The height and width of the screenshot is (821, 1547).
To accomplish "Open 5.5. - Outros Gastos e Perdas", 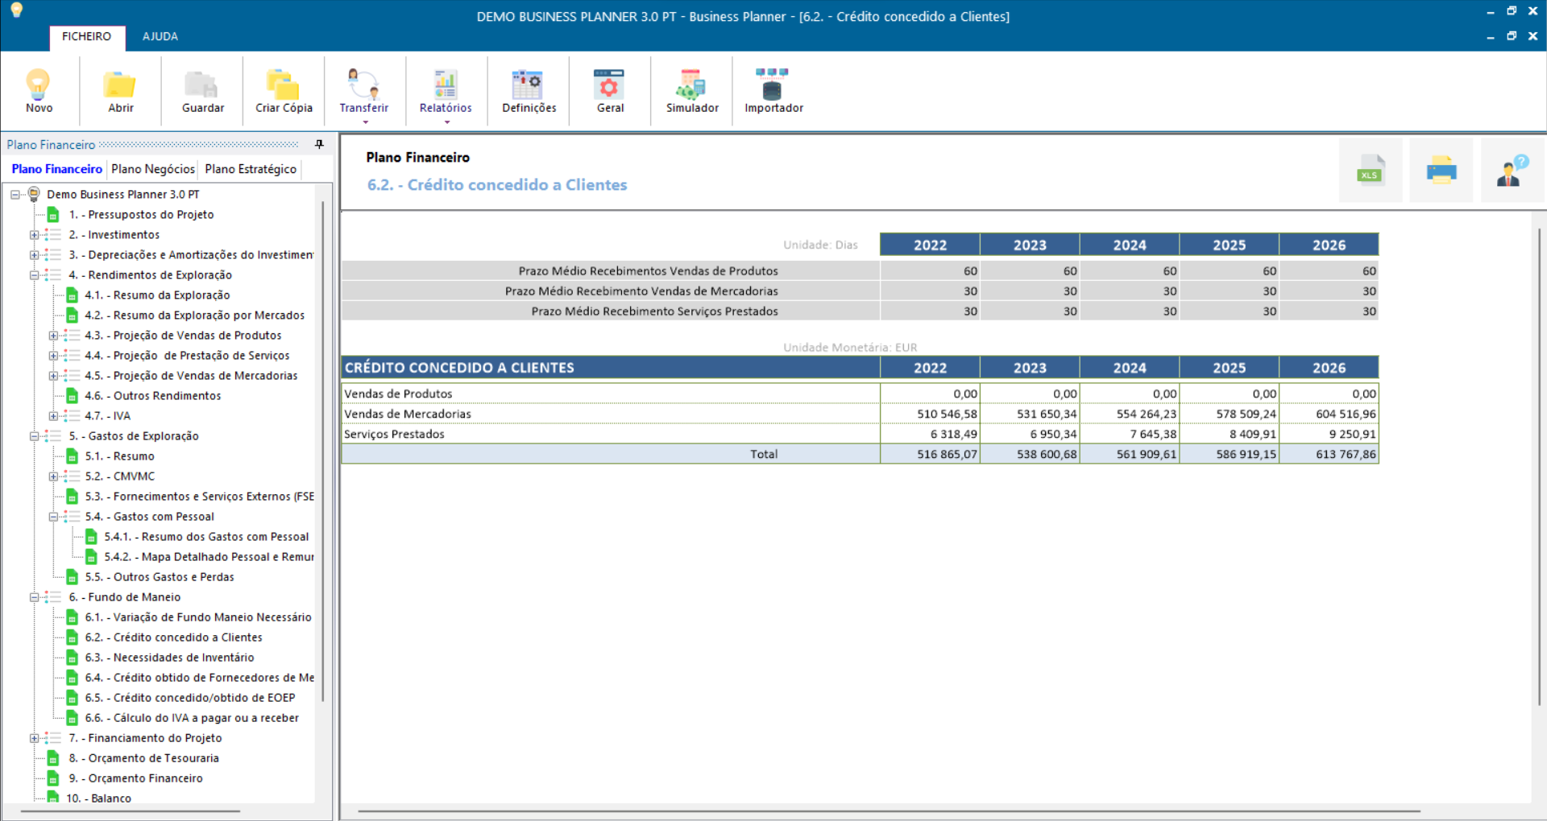I will coord(160,577).
